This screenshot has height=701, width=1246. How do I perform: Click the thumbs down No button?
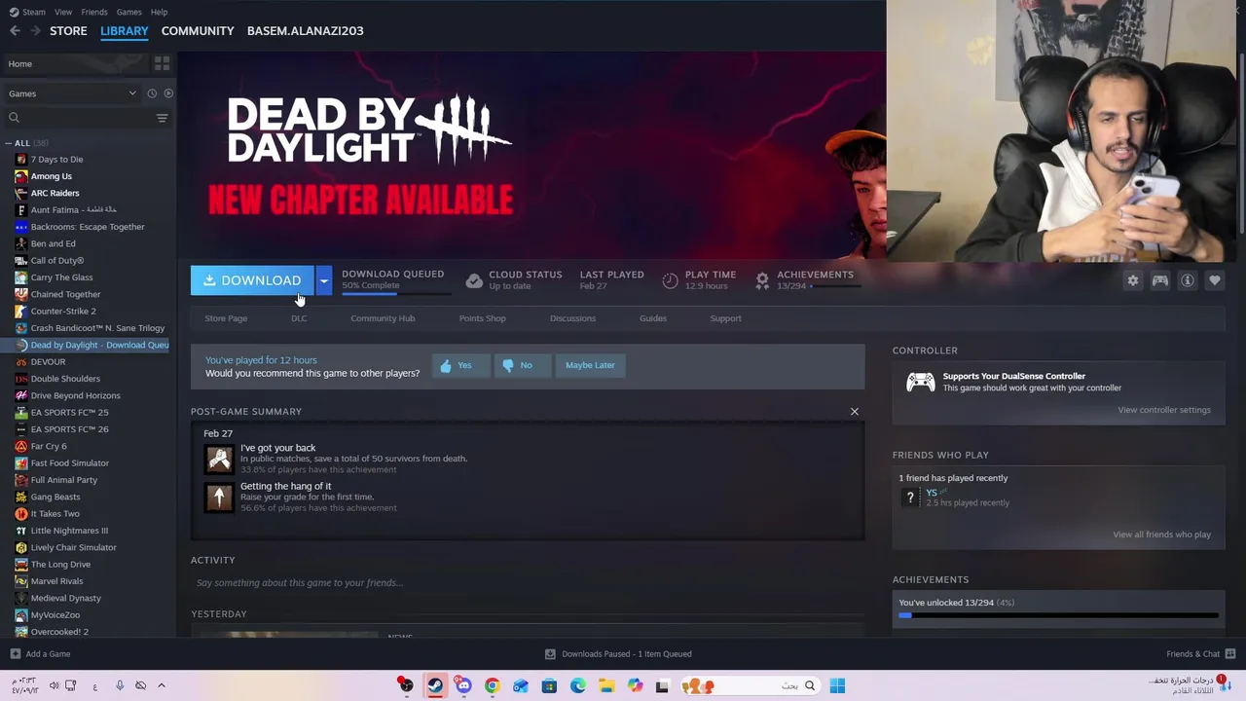pos(522,365)
